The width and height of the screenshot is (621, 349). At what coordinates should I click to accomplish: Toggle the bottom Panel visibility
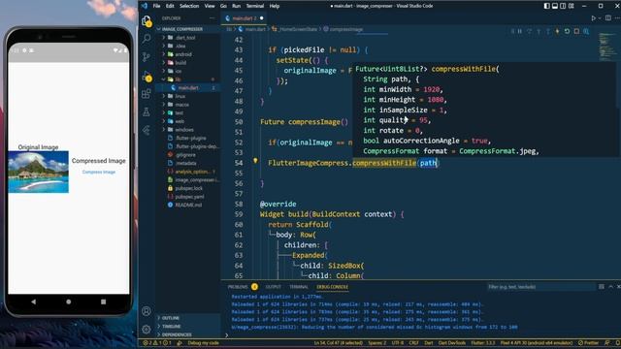tap(555, 6)
